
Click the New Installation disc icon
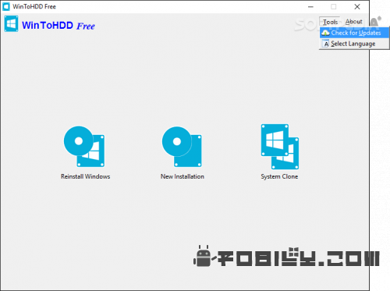182,147
